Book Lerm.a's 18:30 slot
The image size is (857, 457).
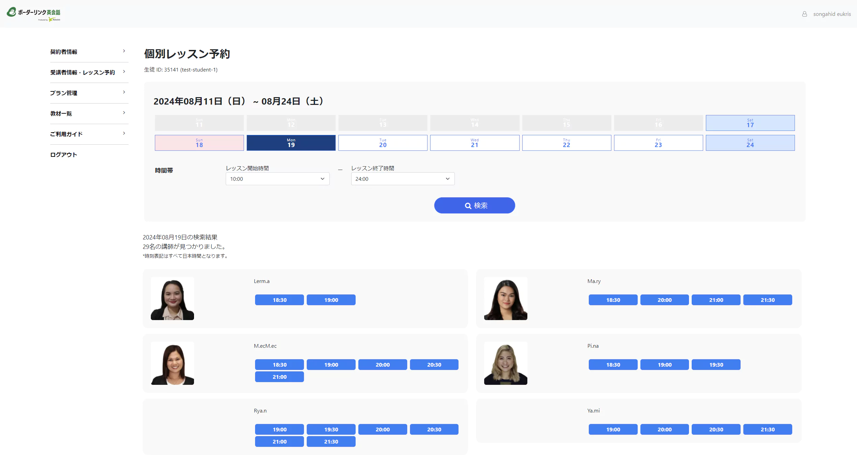click(279, 300)
